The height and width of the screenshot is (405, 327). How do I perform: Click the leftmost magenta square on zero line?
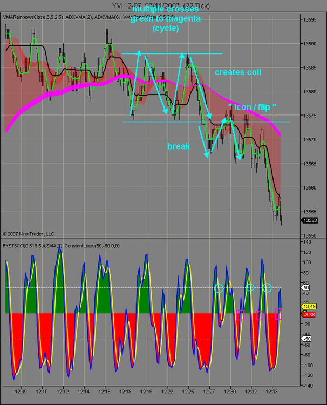coord(240,315)
